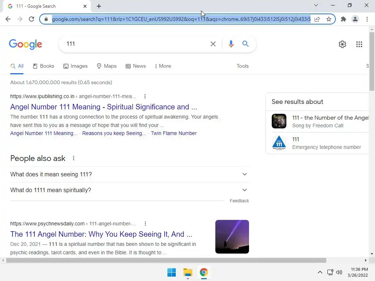Viewport: 375px width, 281px height.
Task: Click the psychnewsdaily.com result URL text
Action: pyautogui.click(x=73, y=224)
